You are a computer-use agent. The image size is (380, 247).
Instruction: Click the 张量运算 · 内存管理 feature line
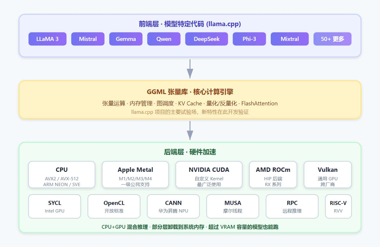(190, 103)
